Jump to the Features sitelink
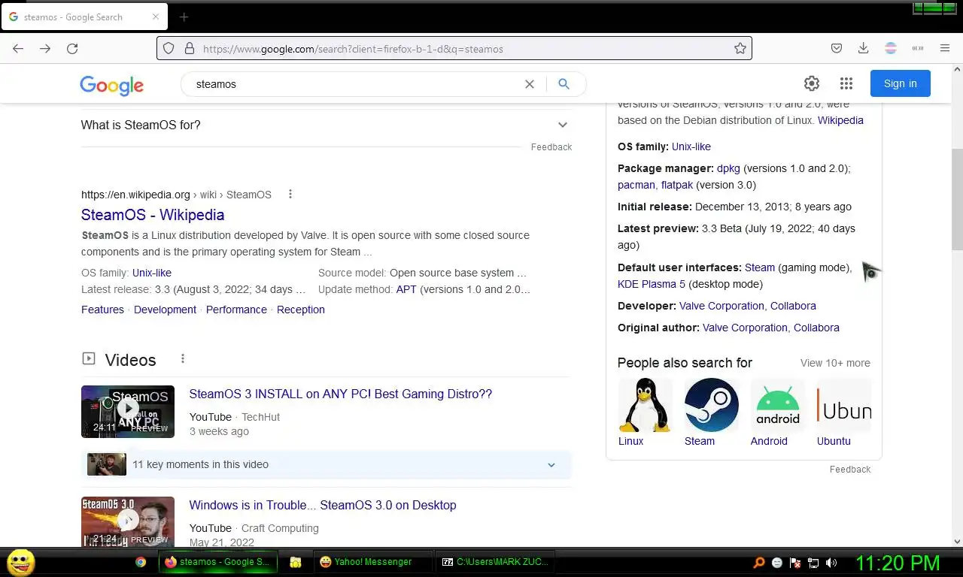 click(x=102, y=310)
